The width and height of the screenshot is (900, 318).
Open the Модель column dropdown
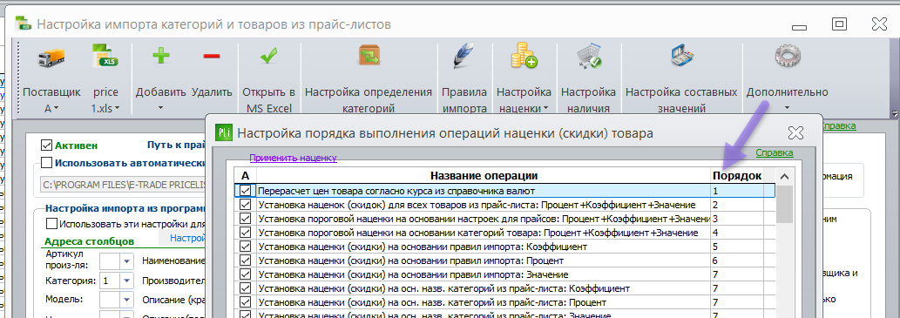pyautogui.click(x=127, y=300)
